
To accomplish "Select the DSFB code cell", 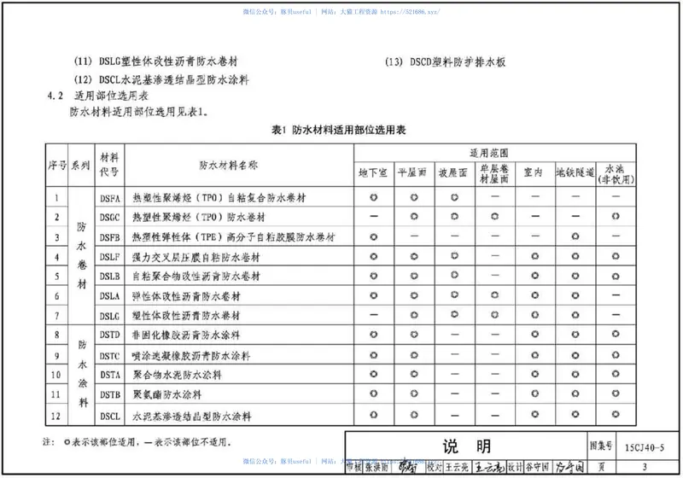I will 110,237.
